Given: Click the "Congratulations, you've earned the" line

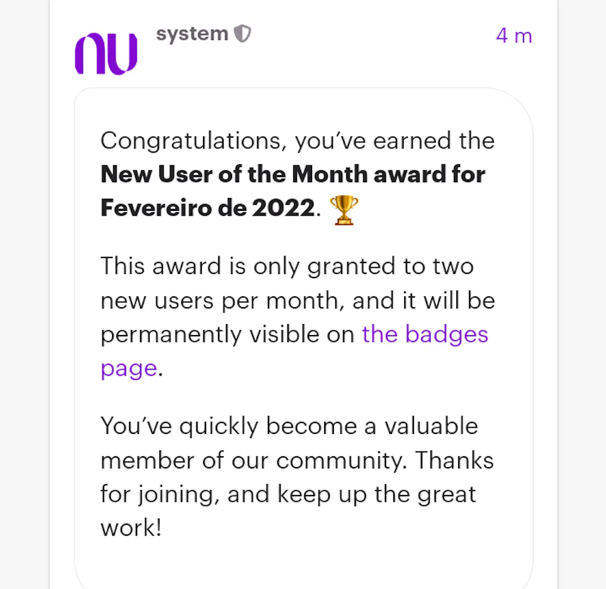Looking at the screenshot, I should [297, 141].
